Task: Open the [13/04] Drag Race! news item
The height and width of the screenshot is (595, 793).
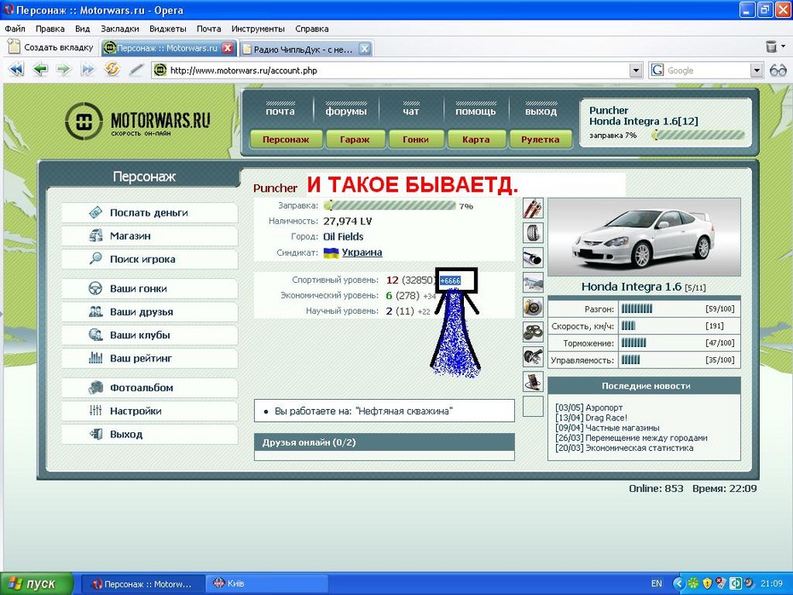Action: point(591,418)
